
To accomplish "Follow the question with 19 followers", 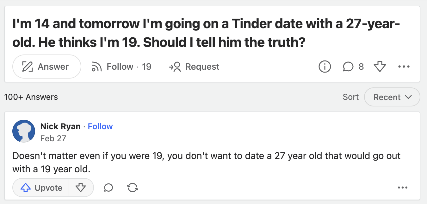I will click(x=120, y=67).
